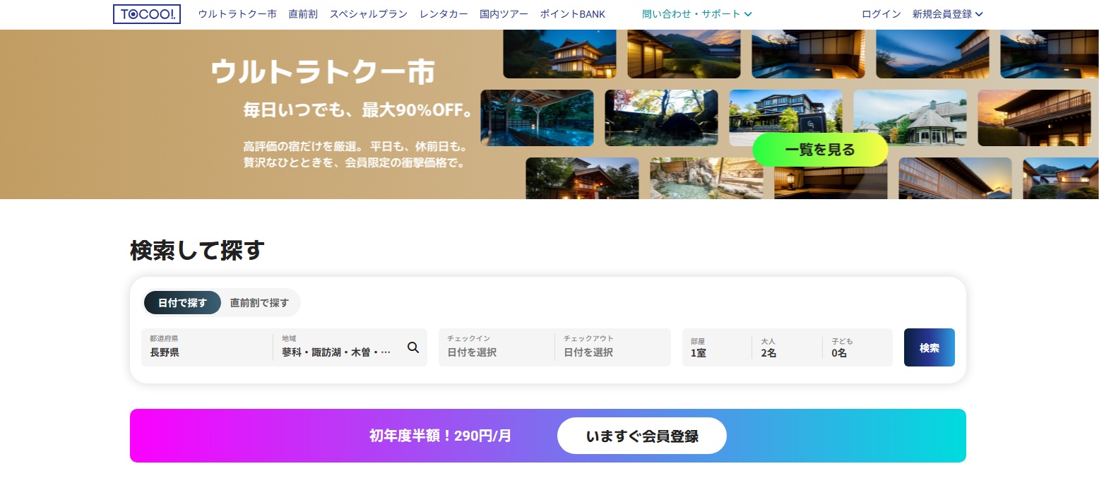Click the いますぐ会員登録 button
This screenshot has width=1099, height=495.
point(642,436)
